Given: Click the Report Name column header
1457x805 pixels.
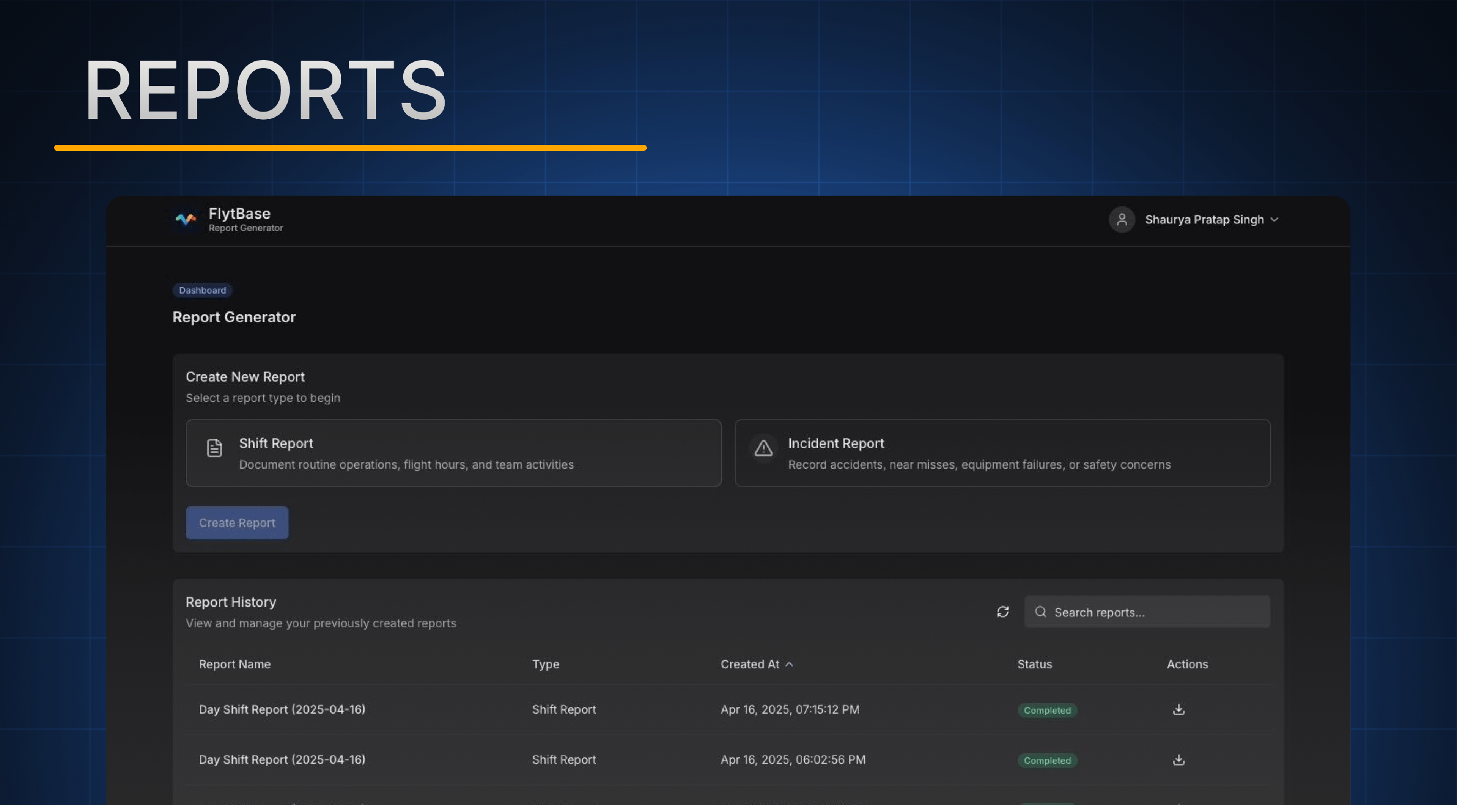Looking at the screenshot, I should click(x=235, y=664).
